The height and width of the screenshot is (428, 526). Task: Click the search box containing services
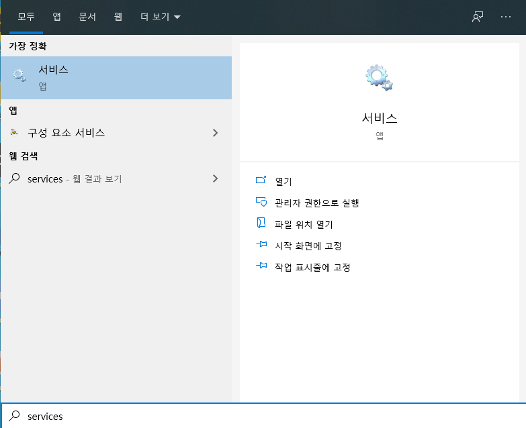point(263,416)
